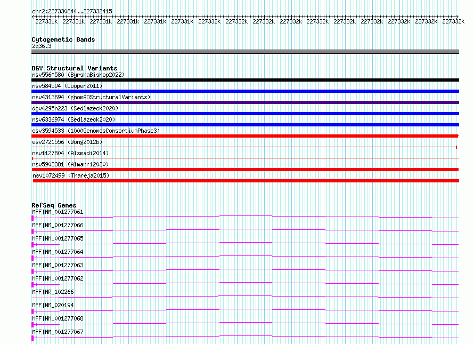
Task: Open variant nsv6336974 (Sedlazeck2020)
Action: point(73,119)
